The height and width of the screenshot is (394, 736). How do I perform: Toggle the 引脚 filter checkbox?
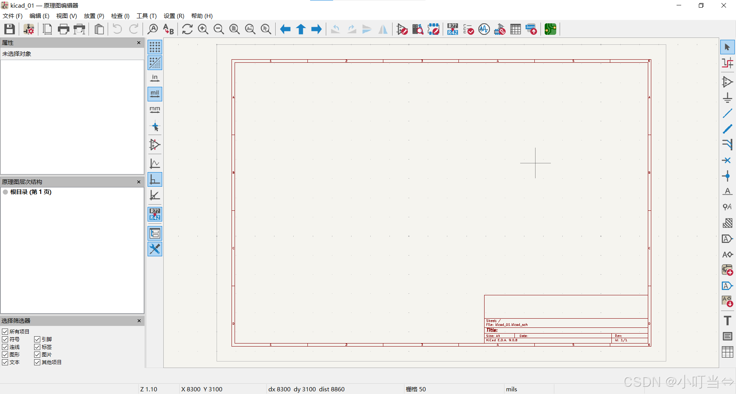pyautogui.click(x=37, y=339)
